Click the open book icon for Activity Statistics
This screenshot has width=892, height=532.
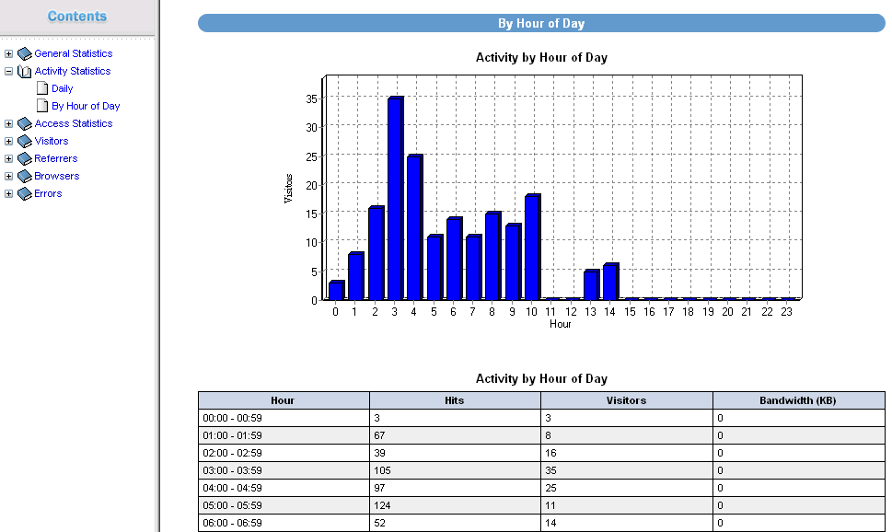[25, 72]
